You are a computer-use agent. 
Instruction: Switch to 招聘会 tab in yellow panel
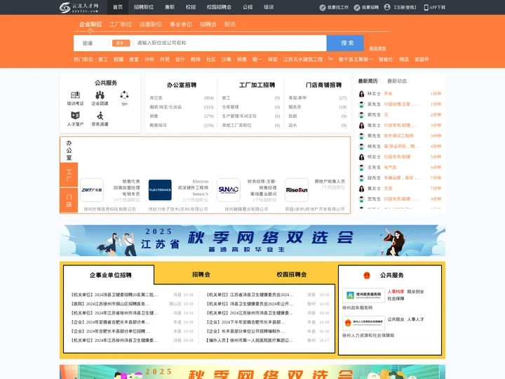point(201,274)
